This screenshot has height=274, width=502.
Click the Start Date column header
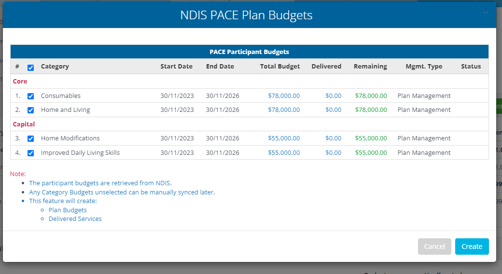tap(176, 66)
